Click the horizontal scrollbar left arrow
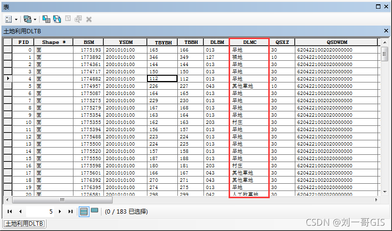This screenshot has width=392, height=231. click(7, 200)
